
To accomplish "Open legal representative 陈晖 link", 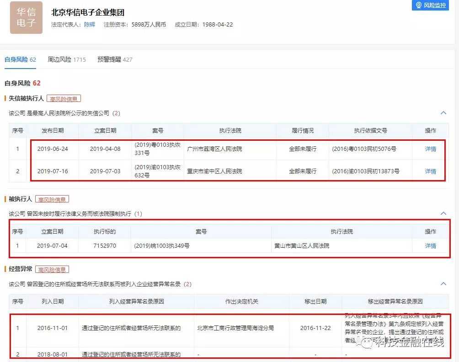I will pos(90,25).
